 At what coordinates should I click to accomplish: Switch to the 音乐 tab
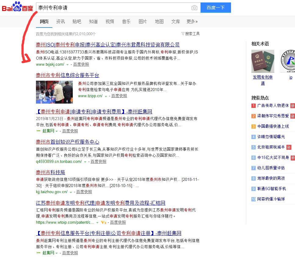pyautogui.click(x=126, y=21)
